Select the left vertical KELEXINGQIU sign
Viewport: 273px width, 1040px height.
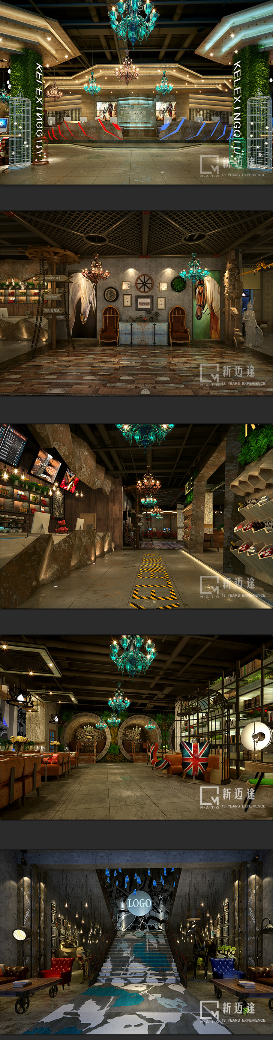point(39,111)
